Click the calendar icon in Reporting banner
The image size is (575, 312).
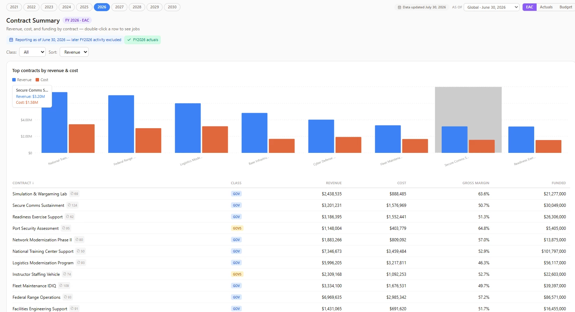[x=11, y=40]
